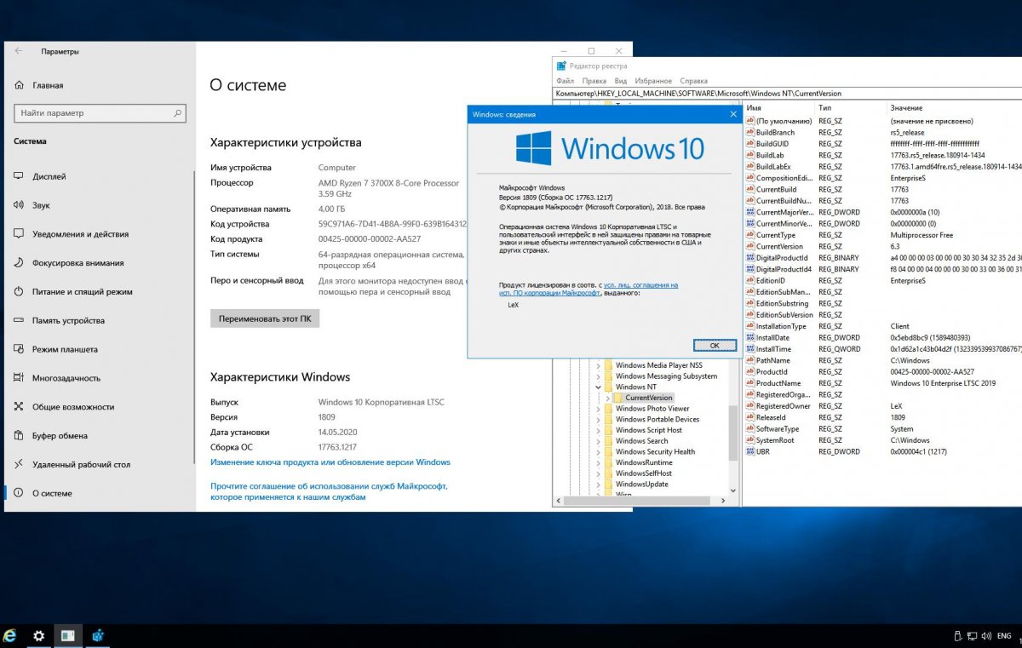
Task: Click the Найти параметр search field
Action: click(100, 112)
